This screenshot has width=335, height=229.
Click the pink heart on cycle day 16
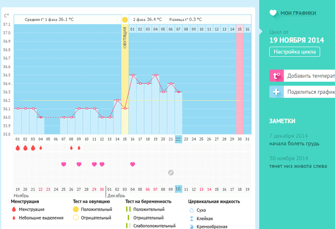(133, 164)
